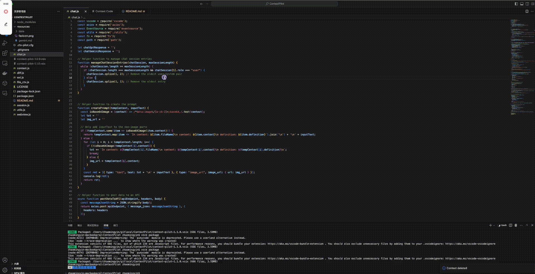Toggle secondary sidebar visibility in title bar

(527, 4)
